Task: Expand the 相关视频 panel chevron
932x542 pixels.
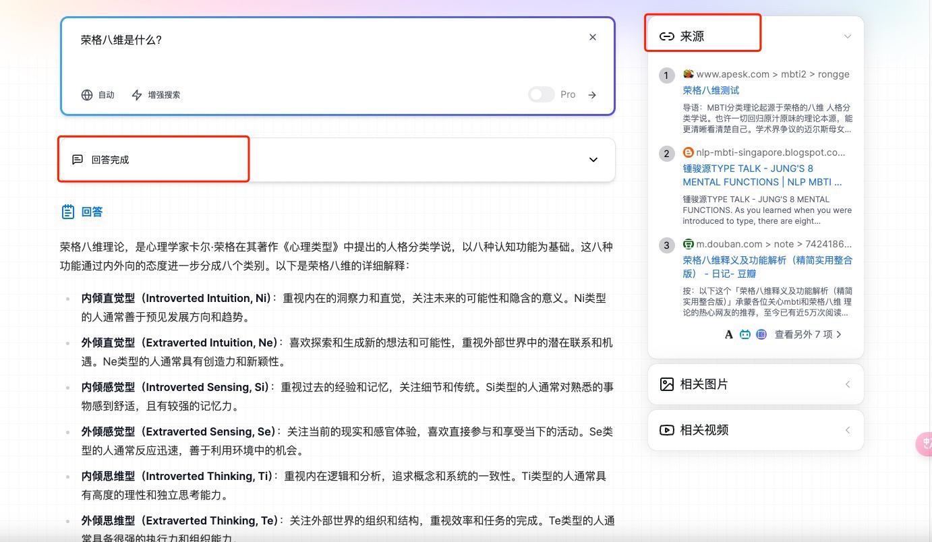Action: pyautogui.click(x=848, y=430)
